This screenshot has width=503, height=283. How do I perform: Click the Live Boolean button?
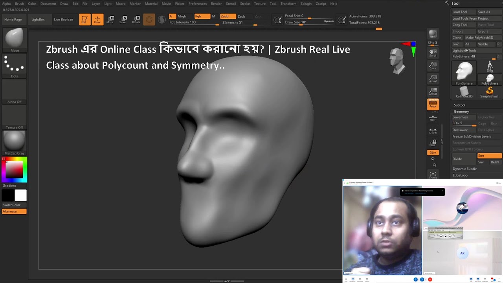point(64,19)
